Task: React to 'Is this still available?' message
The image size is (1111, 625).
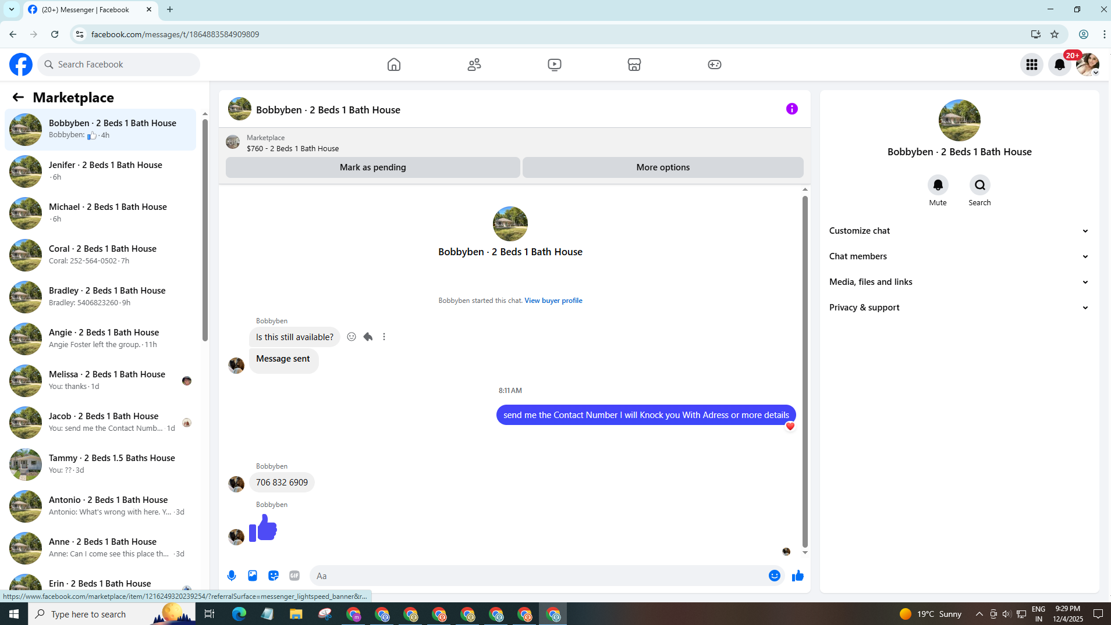Action: [x=352, y=337]
